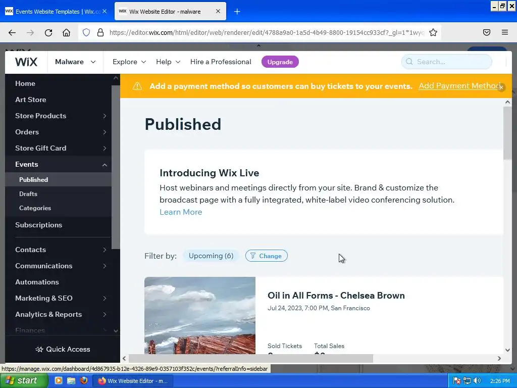Collapse the Events sidebar section
517x388 pixels.
point(105,165)
